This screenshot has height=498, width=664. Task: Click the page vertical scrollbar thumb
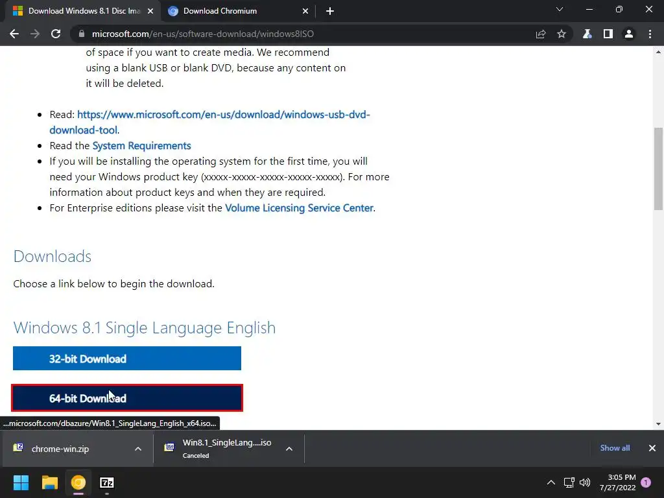(658, 169)
